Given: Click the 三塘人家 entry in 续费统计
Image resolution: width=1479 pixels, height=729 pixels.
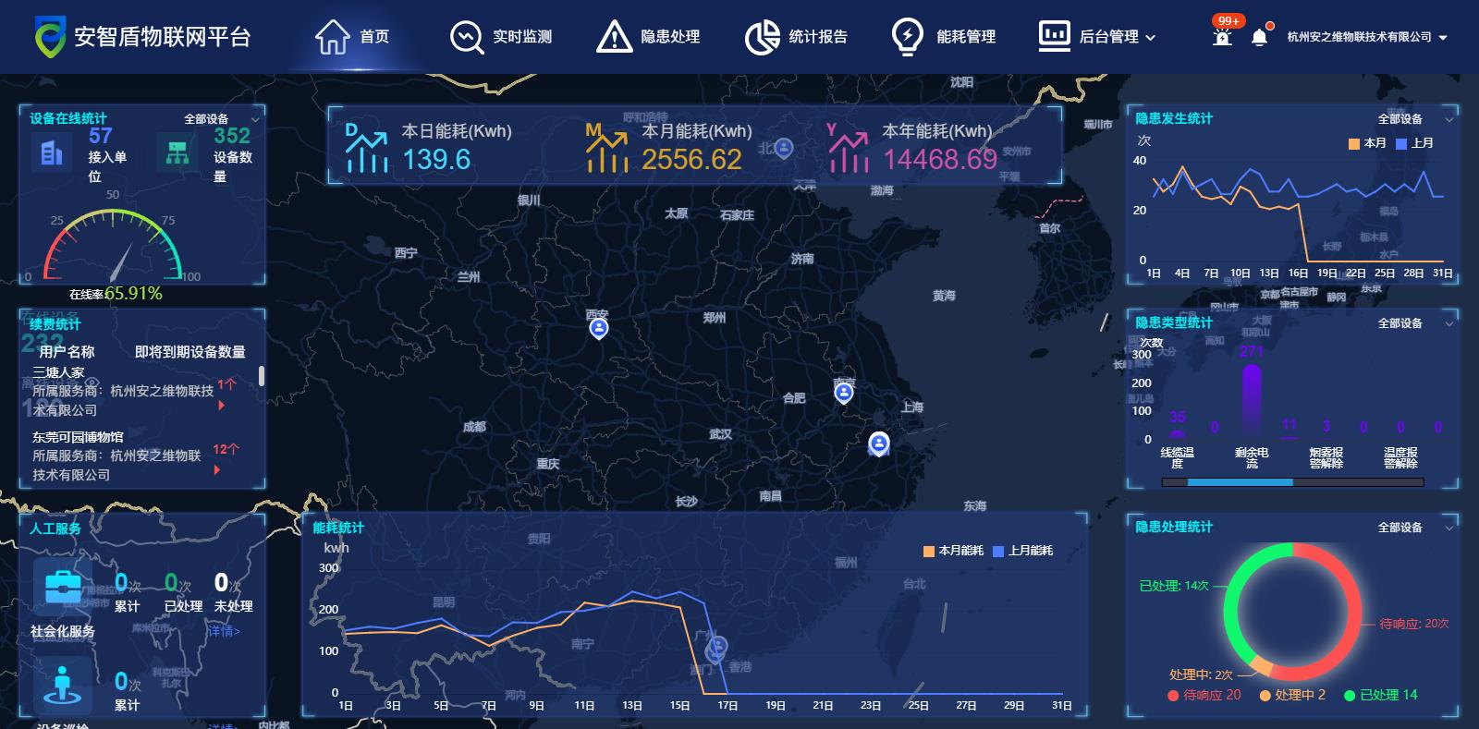Looking at the screenshot, I should tap(59, 372).
